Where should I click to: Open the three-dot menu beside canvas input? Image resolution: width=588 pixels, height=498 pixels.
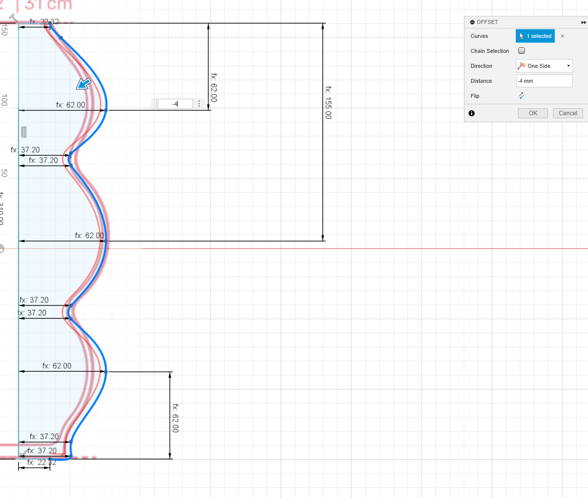[199, 104]
